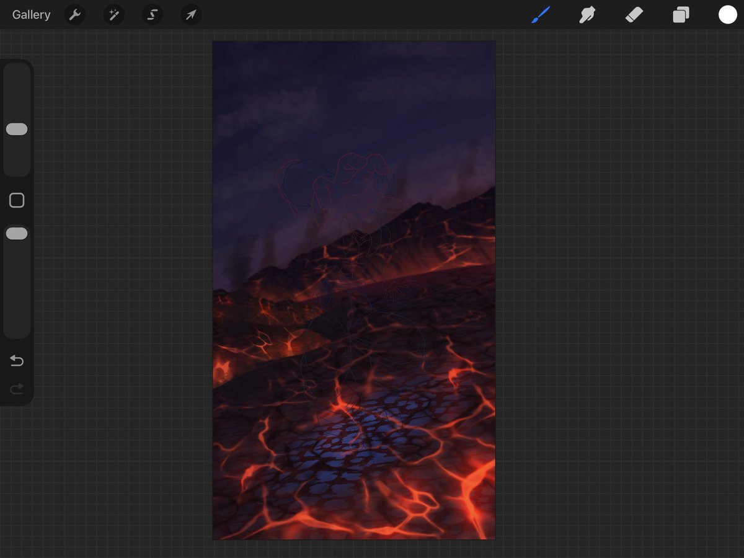The image size is (744, 558).
Task: Open the white color picker swatch
Action: point(728,15)
